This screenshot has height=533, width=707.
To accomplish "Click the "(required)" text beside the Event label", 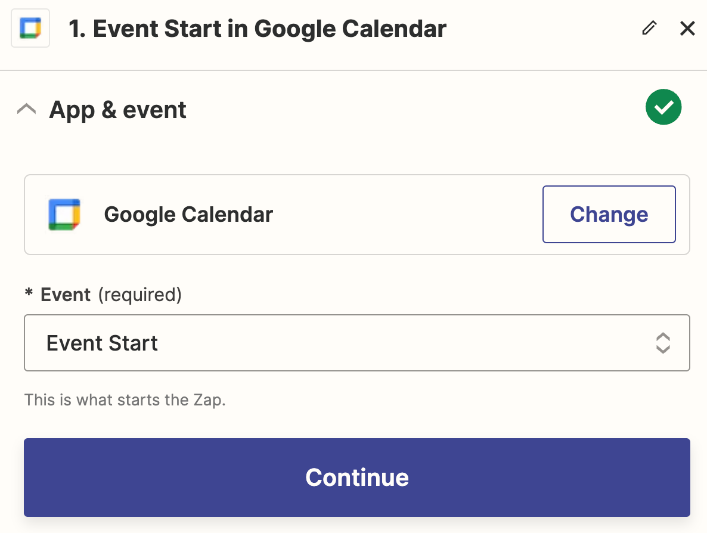I will click(x=139, y=295).
